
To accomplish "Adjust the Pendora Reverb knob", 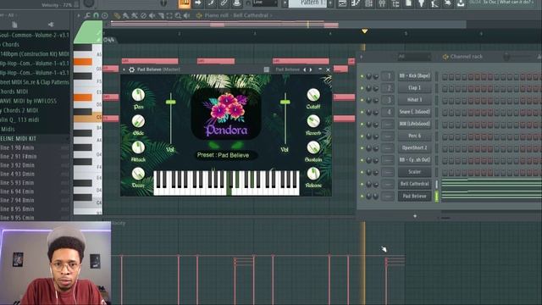I will (313, 121).
